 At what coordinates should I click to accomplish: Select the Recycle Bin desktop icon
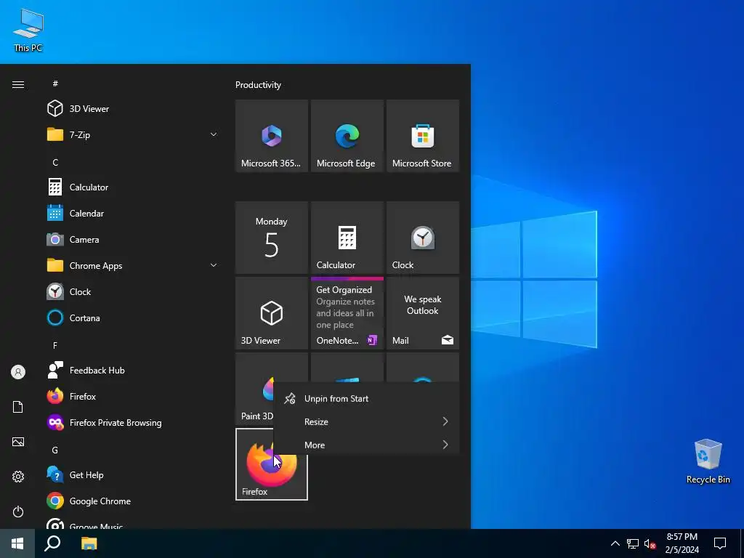(708, 461)
